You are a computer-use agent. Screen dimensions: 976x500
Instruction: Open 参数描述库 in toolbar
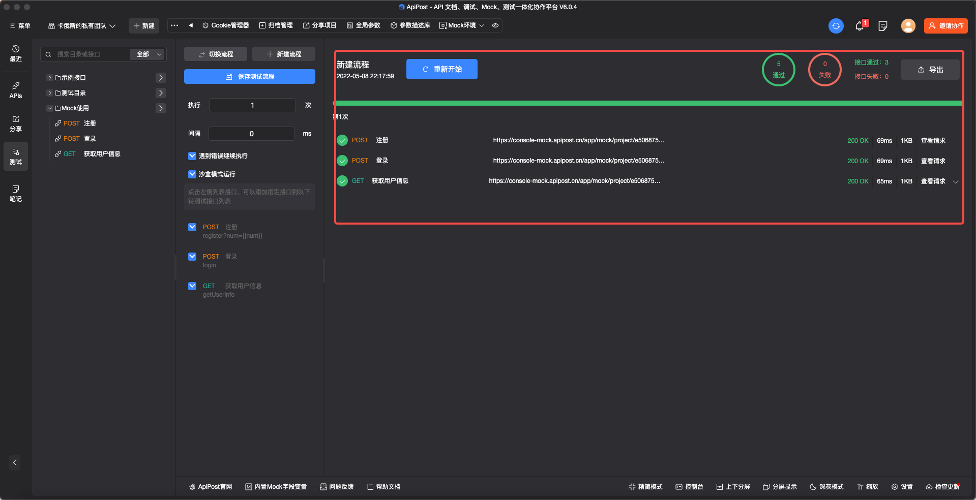pyautogui.click(x=410, y=25)
